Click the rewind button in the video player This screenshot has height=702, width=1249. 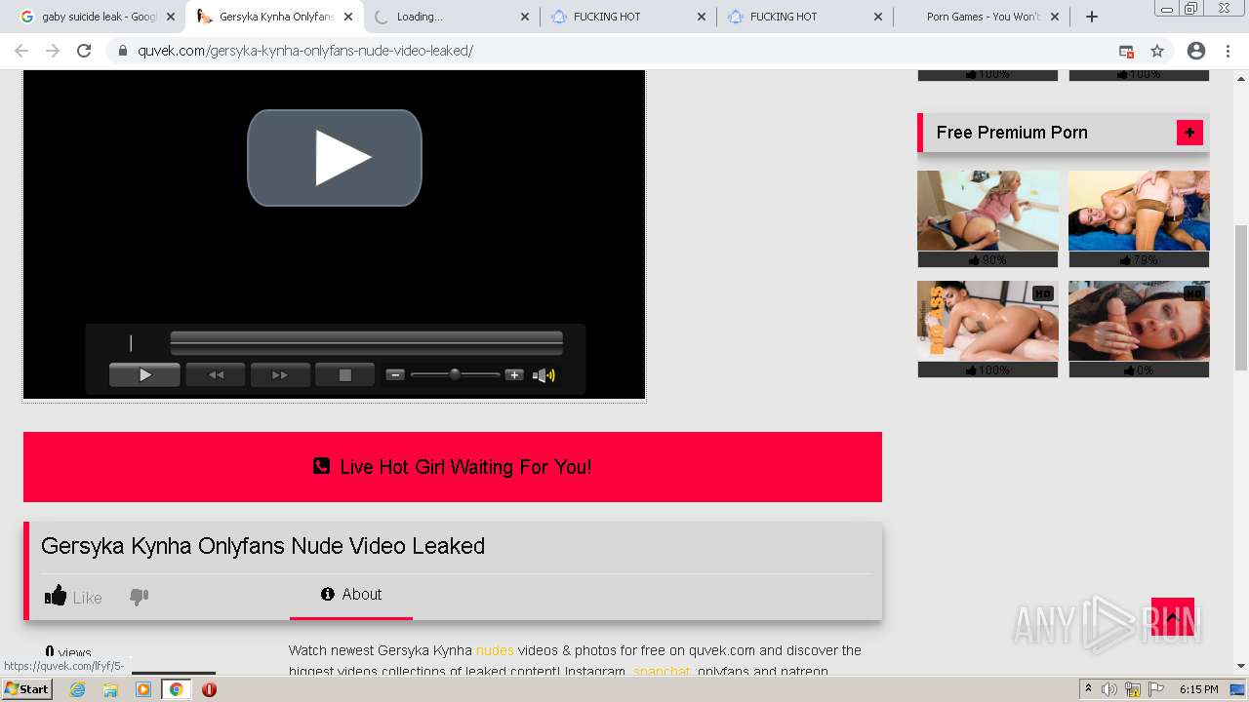[216, 374]
